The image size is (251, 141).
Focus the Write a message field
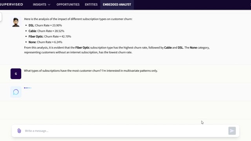(125, 131)
